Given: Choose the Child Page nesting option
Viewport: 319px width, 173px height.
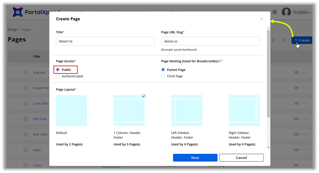Looking at the screenshot, I should [163, 76].
